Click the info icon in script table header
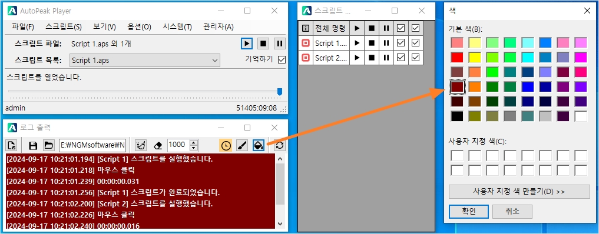Image resolution: width=599 pixels, height=234 pixels. pos(306,28)
